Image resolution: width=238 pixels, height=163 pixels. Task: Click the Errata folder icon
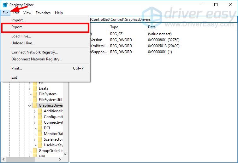[35, 88]
